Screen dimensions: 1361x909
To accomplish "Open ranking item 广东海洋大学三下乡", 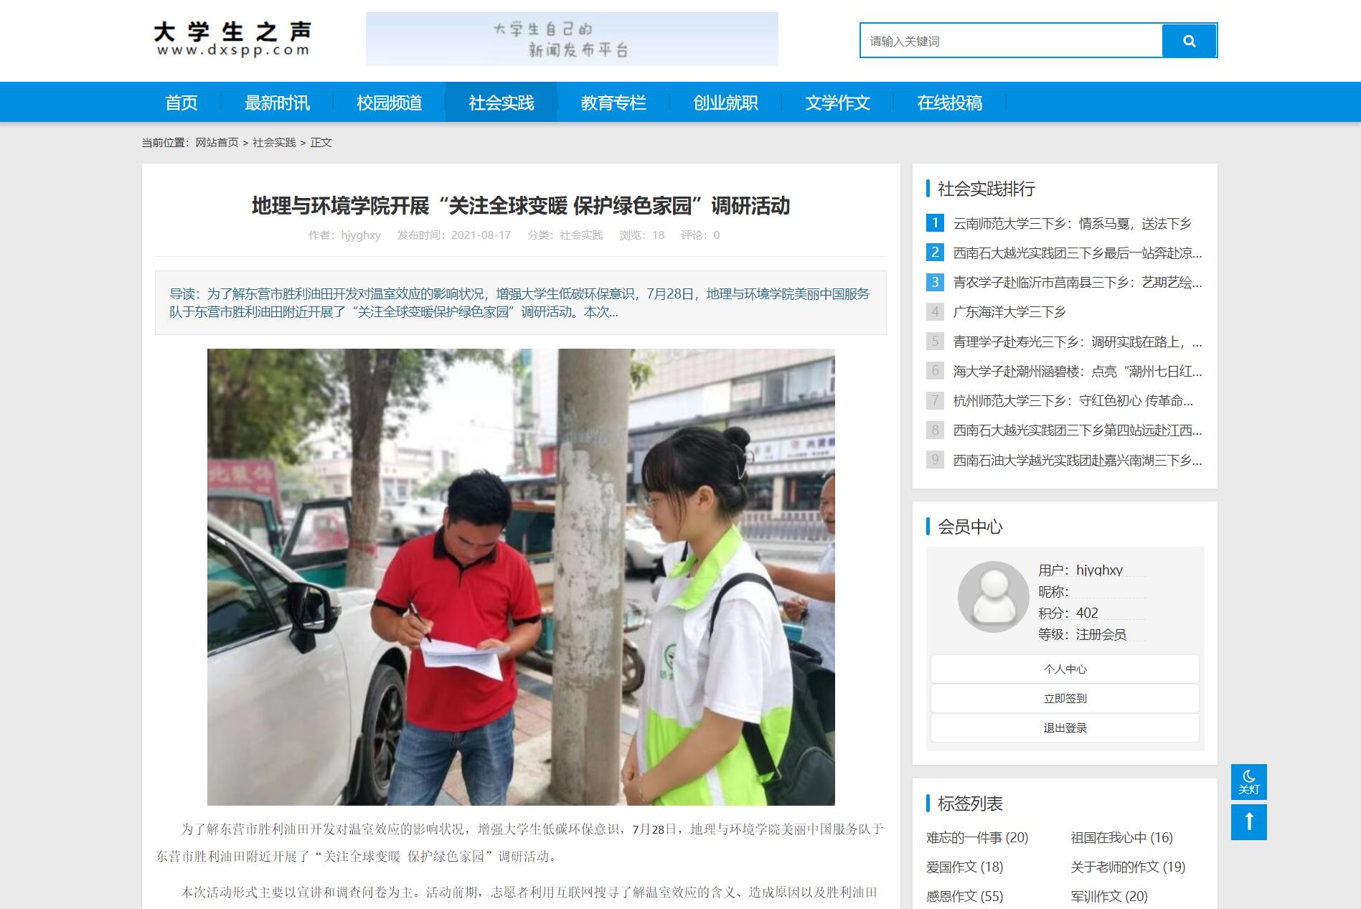I will tap(1009, 311).
